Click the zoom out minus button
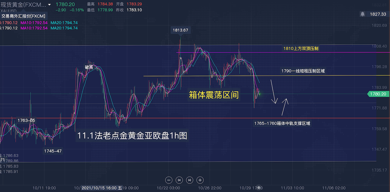This screenshot has width=390, height=192. (x=169, y=180)
